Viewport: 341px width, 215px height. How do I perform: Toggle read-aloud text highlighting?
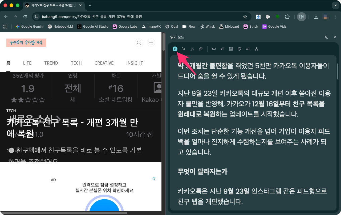201,49
